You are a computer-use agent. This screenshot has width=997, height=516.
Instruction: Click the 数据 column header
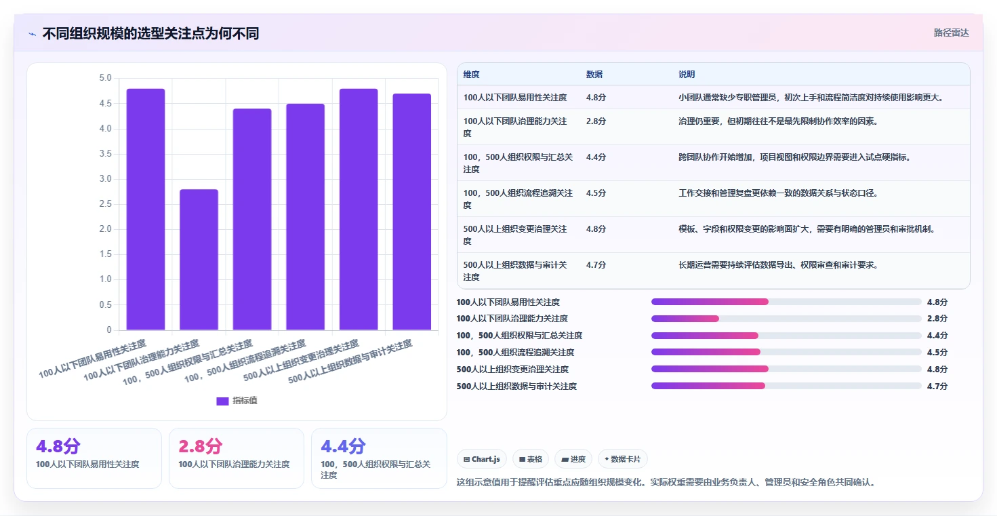tap(594, 75)
